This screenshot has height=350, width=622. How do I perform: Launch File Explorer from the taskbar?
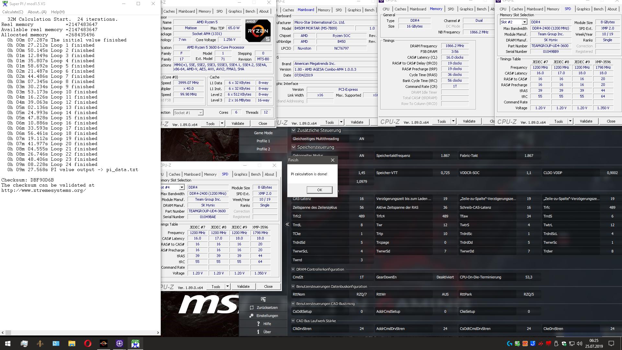coord(72,344)
